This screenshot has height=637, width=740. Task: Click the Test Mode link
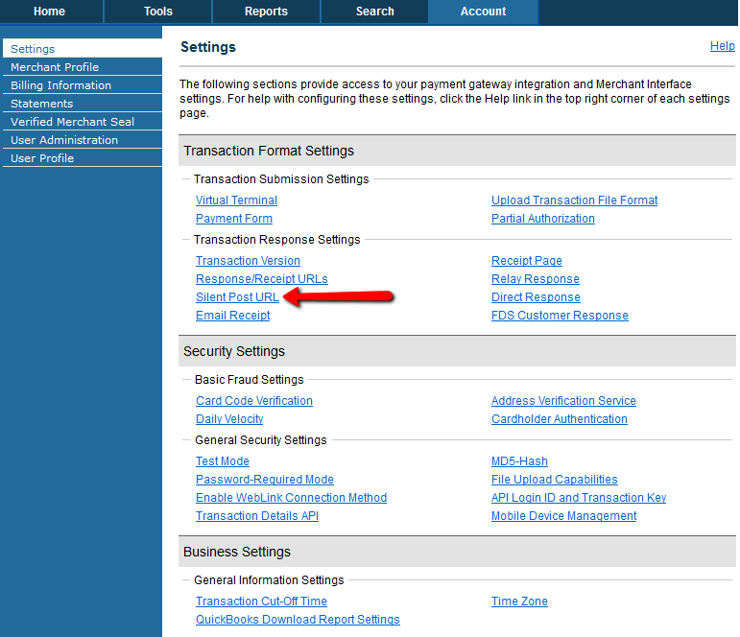(x=222, y=461)
